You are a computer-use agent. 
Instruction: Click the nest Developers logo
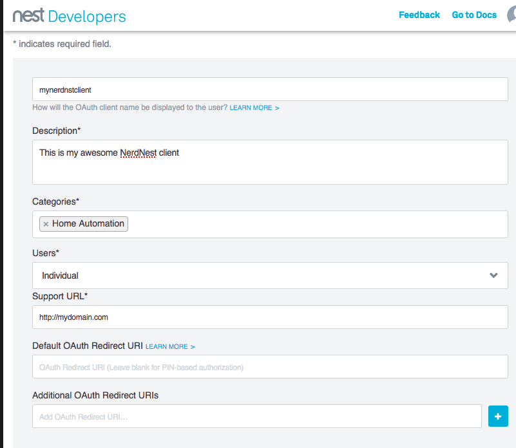tap(69, 16)
